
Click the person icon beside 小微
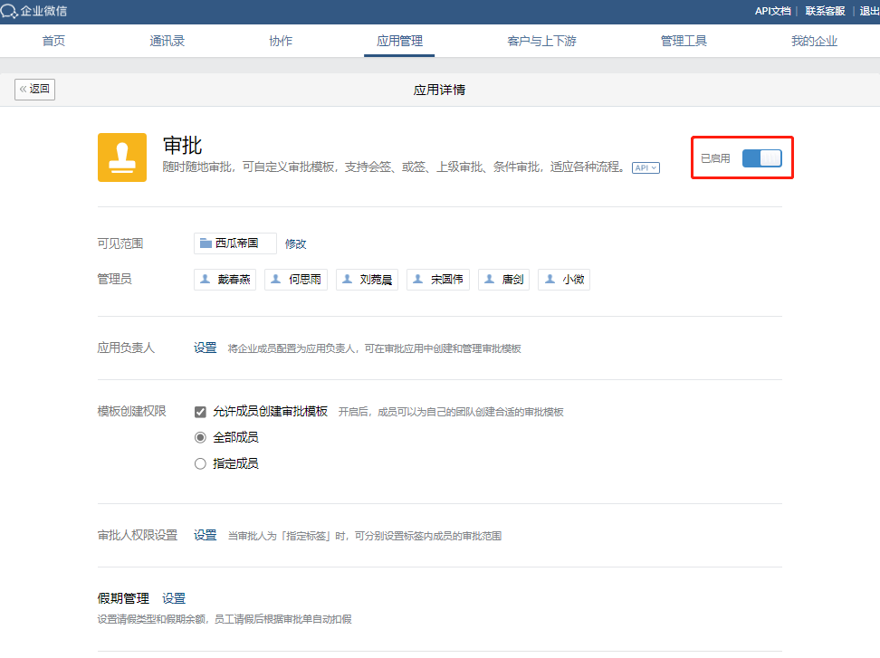pyautogui.click(x=550, y=280)
